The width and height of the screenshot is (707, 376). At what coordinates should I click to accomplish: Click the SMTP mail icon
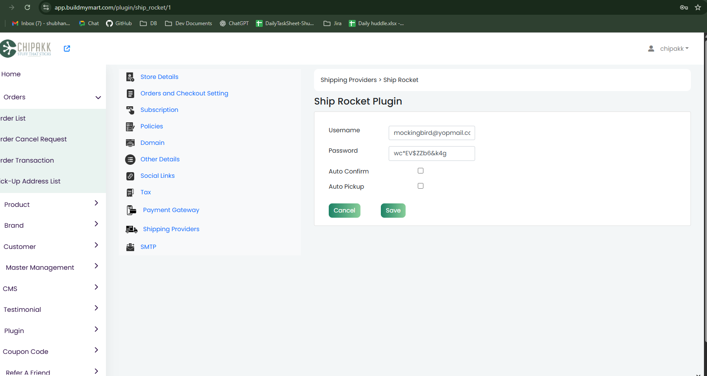130,247
